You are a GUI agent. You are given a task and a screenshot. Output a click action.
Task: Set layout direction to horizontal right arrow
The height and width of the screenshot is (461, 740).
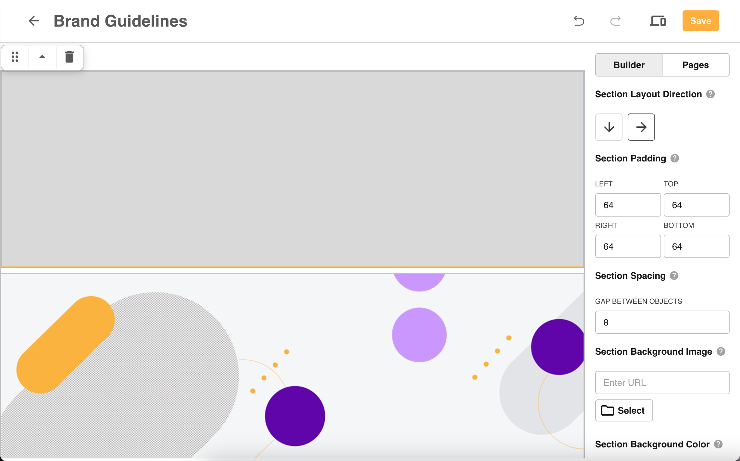[641, 127]
